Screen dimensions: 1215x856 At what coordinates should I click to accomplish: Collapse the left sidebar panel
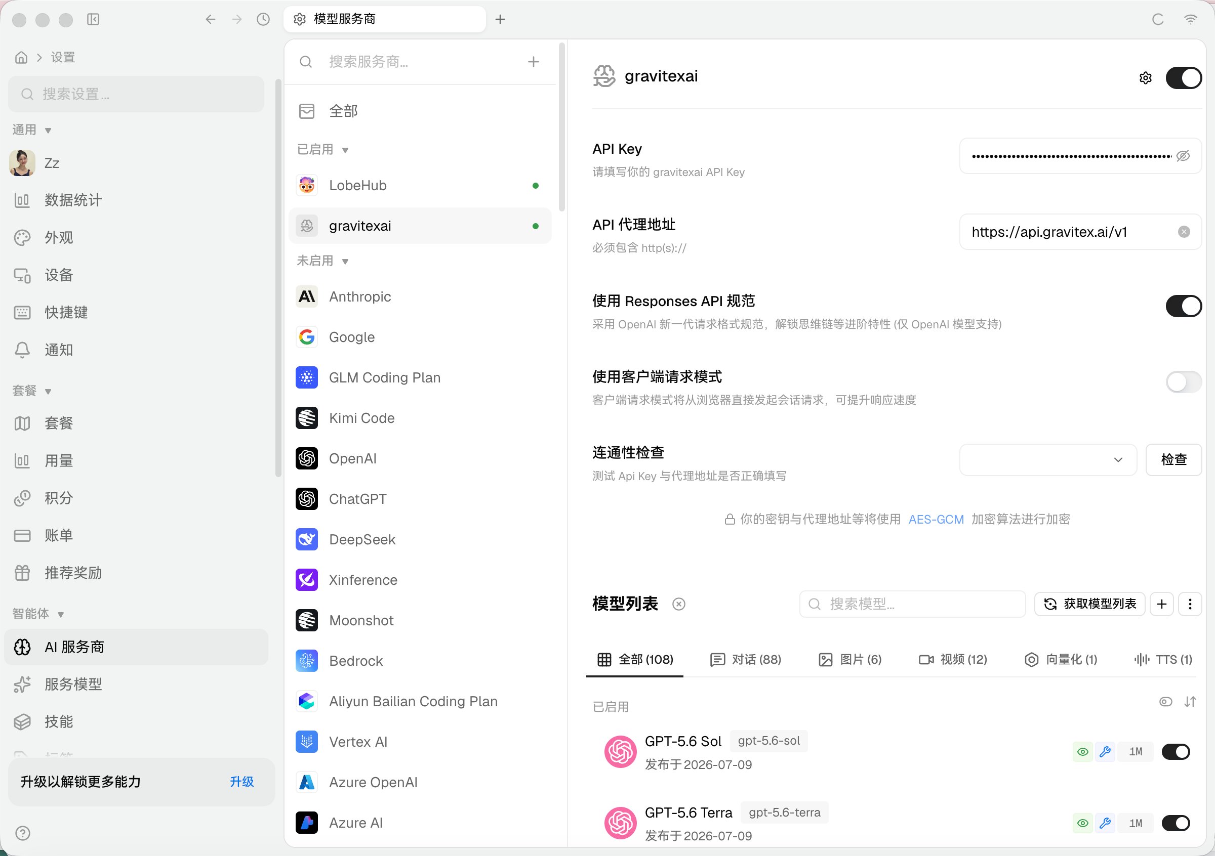coord(93,20)
